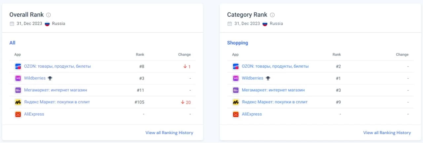Open Мегамаркет app name link in Overall Rank

click(56, 90)
